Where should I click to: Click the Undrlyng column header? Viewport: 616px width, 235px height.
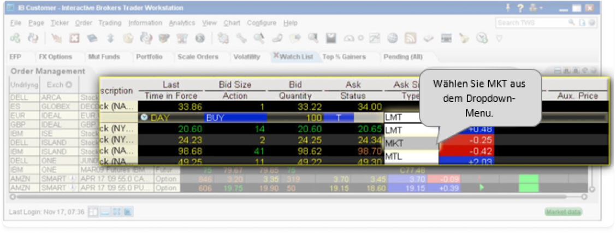(23, 85)
